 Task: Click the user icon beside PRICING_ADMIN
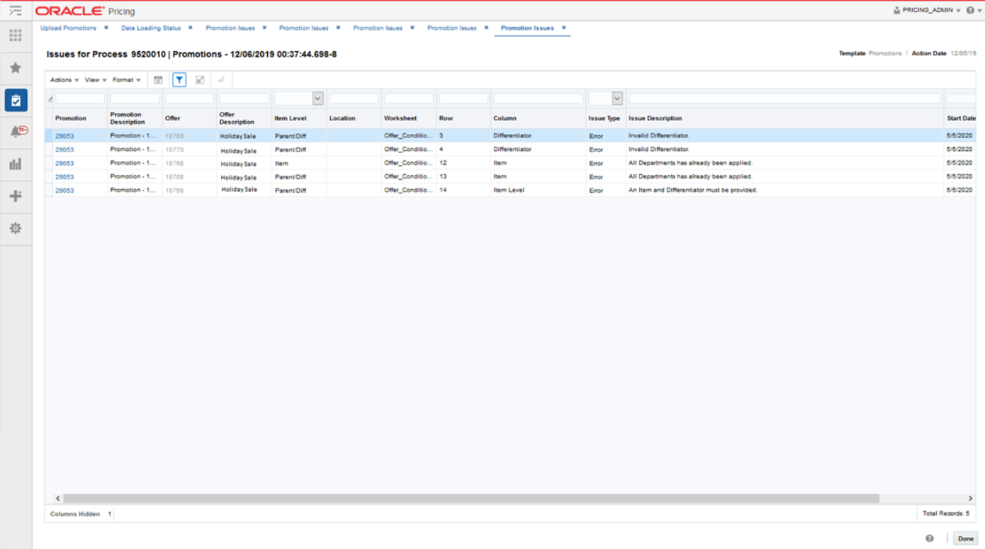point(896,11)
